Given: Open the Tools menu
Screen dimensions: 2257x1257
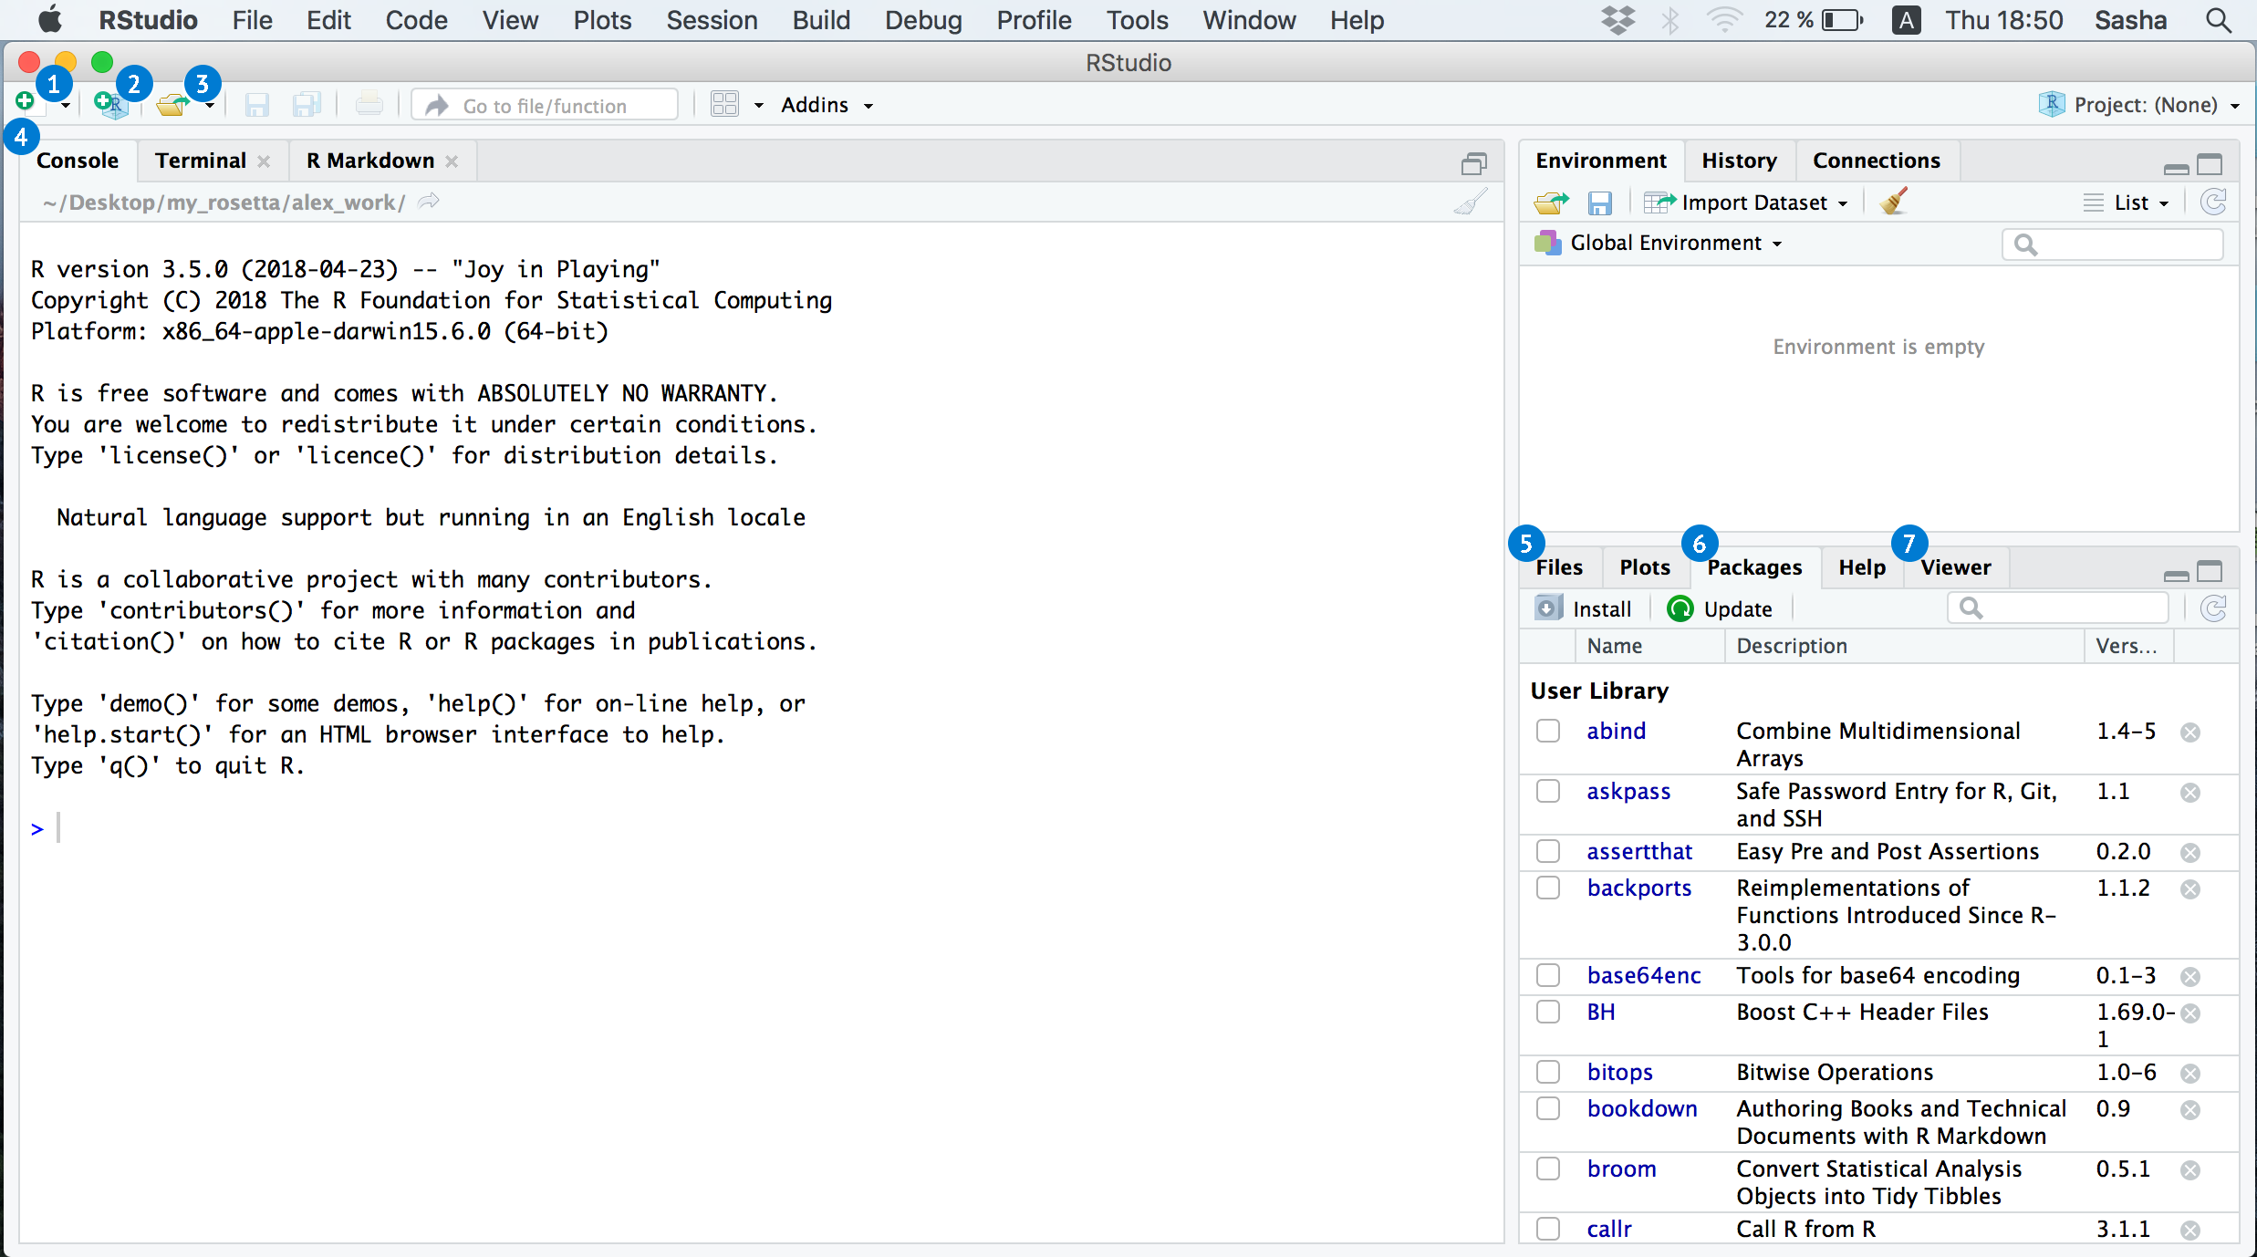Looking at the screenshot, I should (x=1137, y=20).
